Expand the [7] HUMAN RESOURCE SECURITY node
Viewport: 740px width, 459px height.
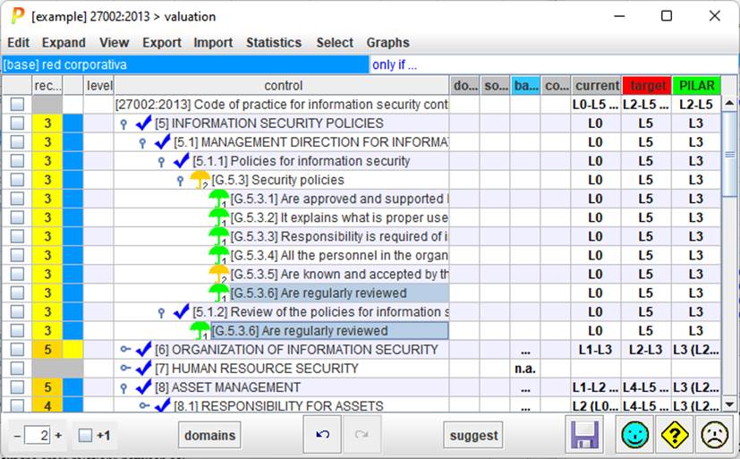tap(125, 368)
